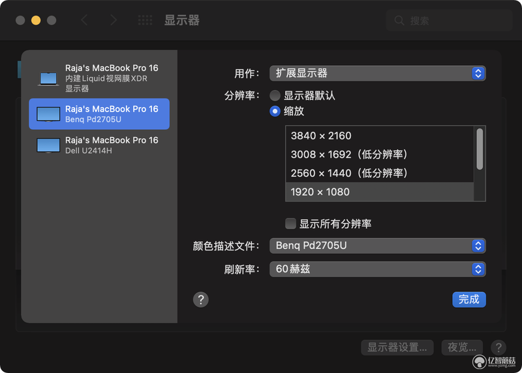Image resolution: width=522 pixels, height=373 pixels.
Task: Click the MacBook laptop icon in sidebar
Action: (x=48, y=78)
